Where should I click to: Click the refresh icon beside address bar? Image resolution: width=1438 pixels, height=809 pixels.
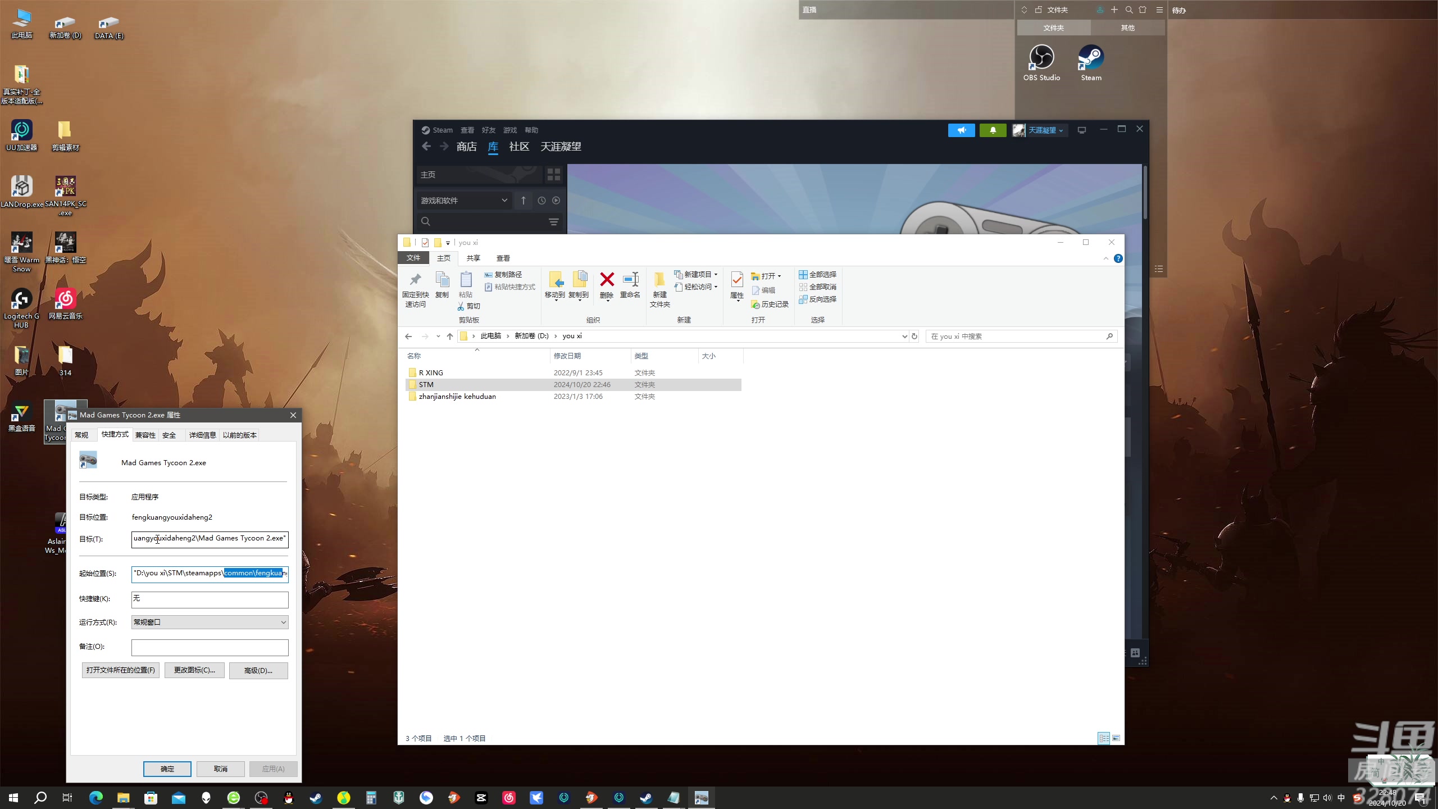coord(914,336)
